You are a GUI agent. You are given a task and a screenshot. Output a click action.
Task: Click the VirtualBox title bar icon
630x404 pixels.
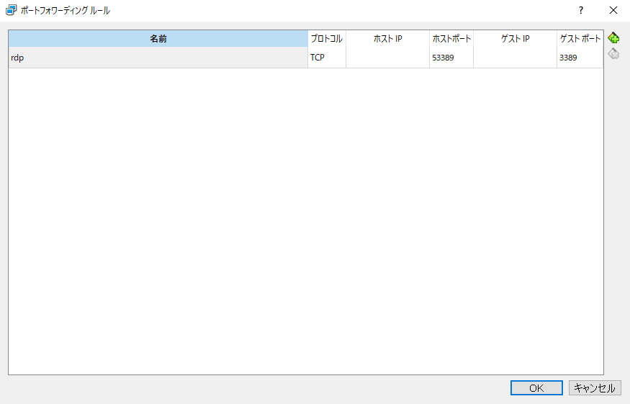click(11, 10)
